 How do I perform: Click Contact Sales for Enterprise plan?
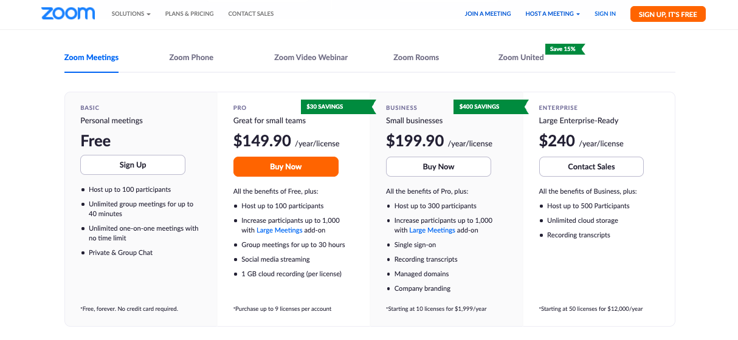point(591,167)
